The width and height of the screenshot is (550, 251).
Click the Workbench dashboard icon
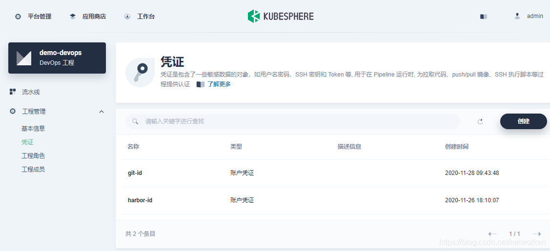[x=127, y=16]
